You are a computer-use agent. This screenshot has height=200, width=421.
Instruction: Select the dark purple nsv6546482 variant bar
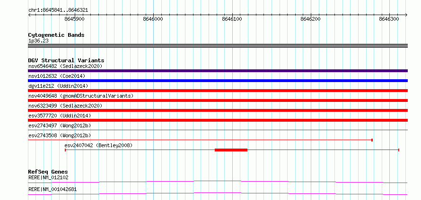coord(218,71)
